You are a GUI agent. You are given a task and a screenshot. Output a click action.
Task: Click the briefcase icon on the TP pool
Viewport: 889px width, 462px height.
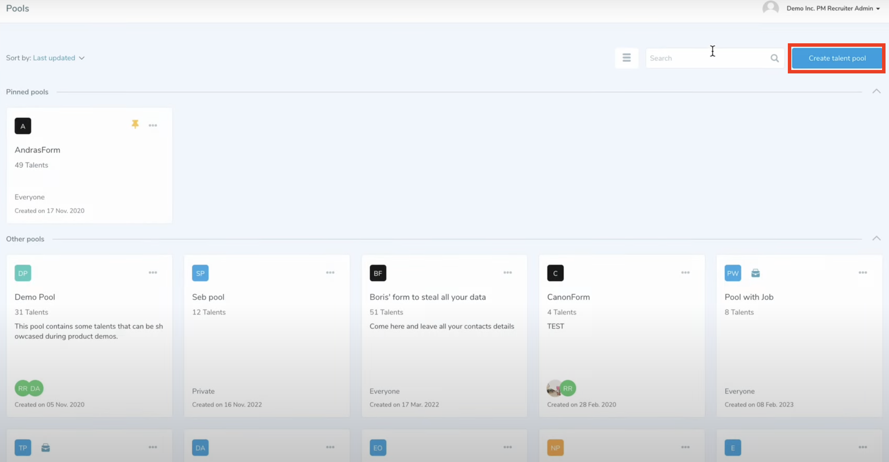click(45, 448)
